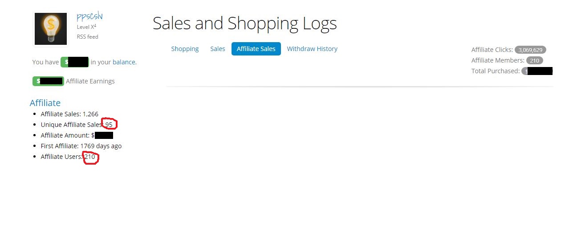Click the First Affiliate 1769 days ago entry
Viewport: 569px width, 225px height.
point(81,146)
